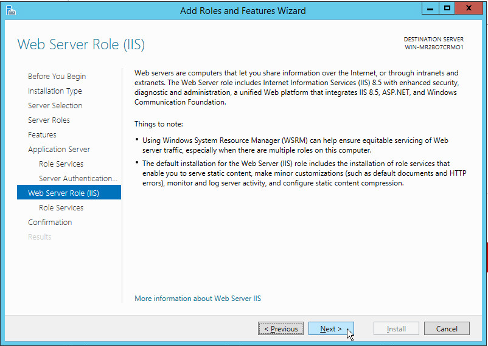The height and width of the screenshot is (346, 488).
Task: Jump to the Server Roles step
Action: coord(49,120)
